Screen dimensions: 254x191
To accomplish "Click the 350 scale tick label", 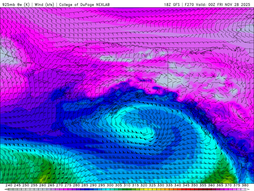I will point(194,185).
